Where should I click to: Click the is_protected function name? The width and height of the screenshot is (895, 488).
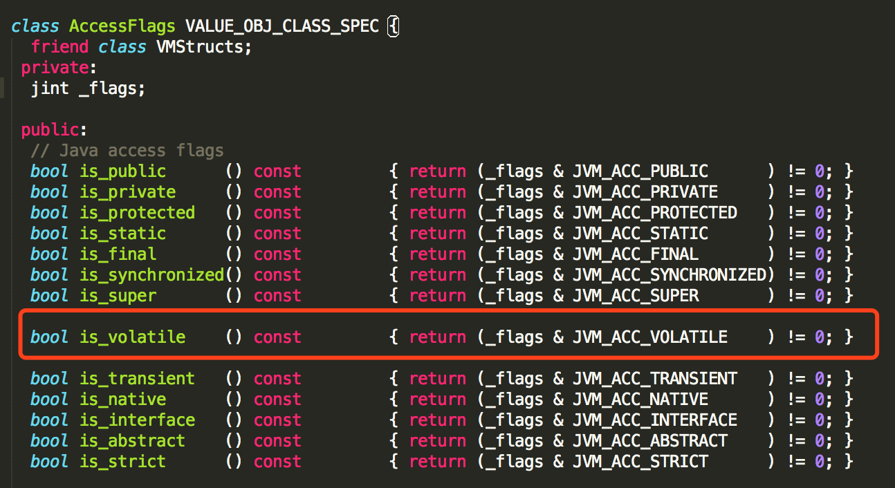point(137,213)
